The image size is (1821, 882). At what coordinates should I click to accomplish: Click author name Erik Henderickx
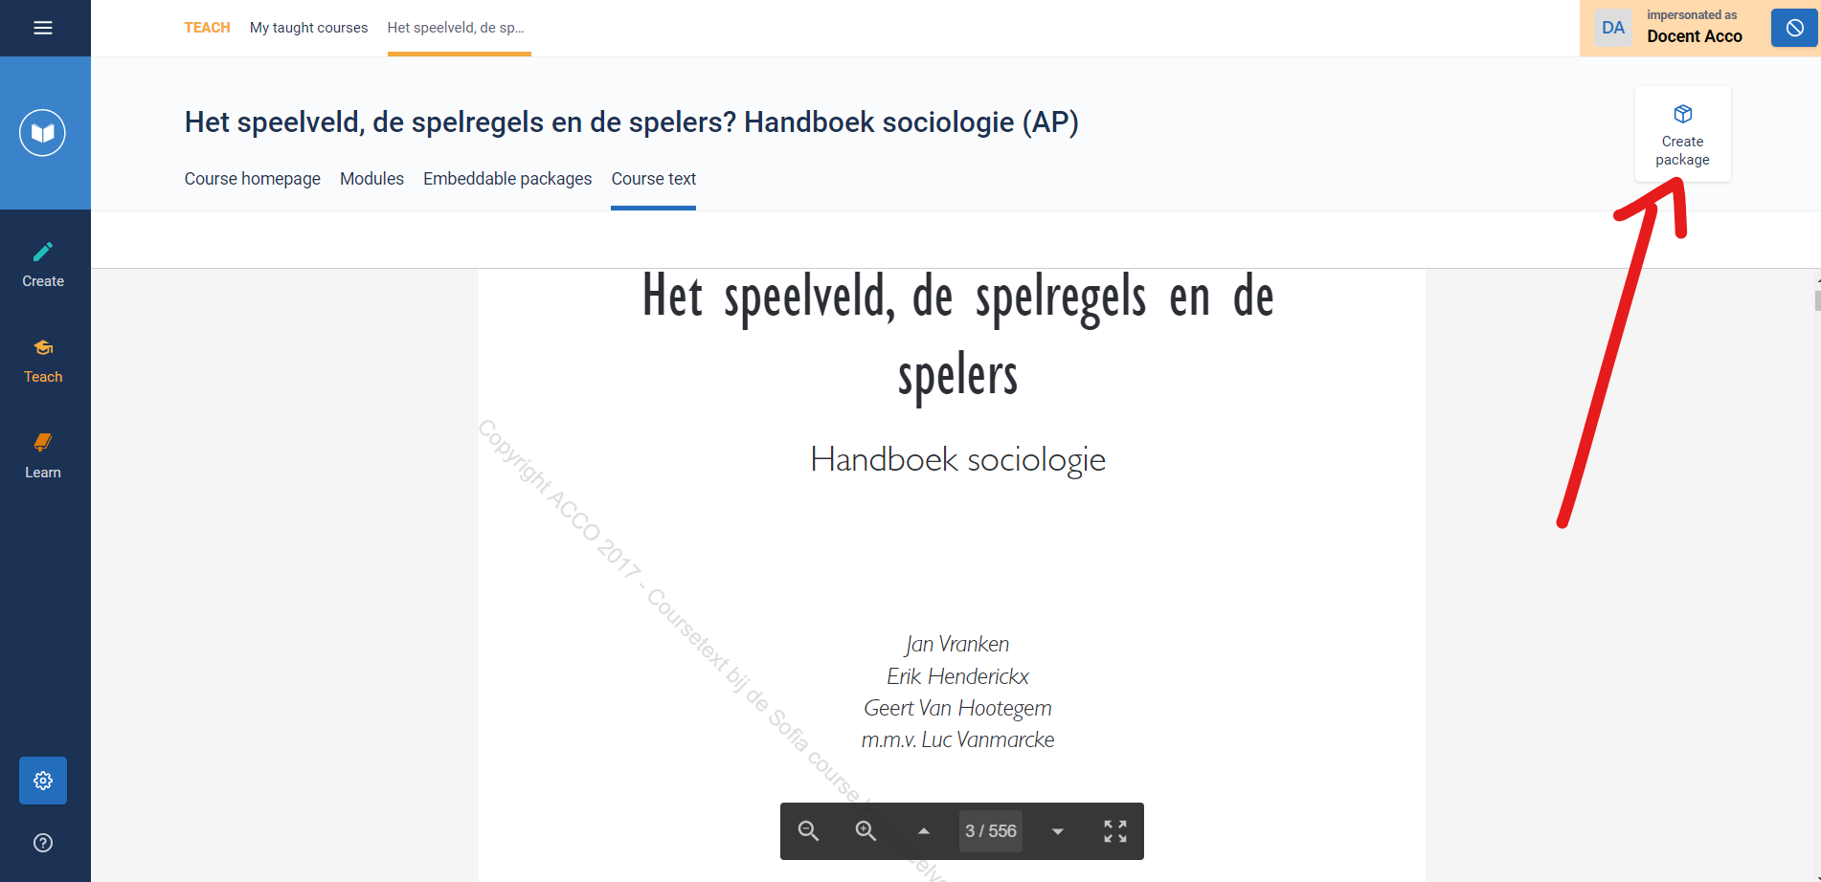957,676
